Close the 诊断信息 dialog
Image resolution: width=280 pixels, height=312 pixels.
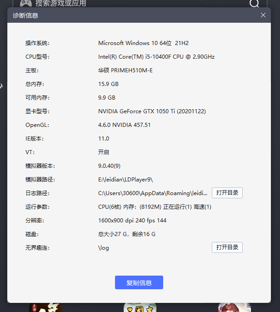(x=263, y=15)
